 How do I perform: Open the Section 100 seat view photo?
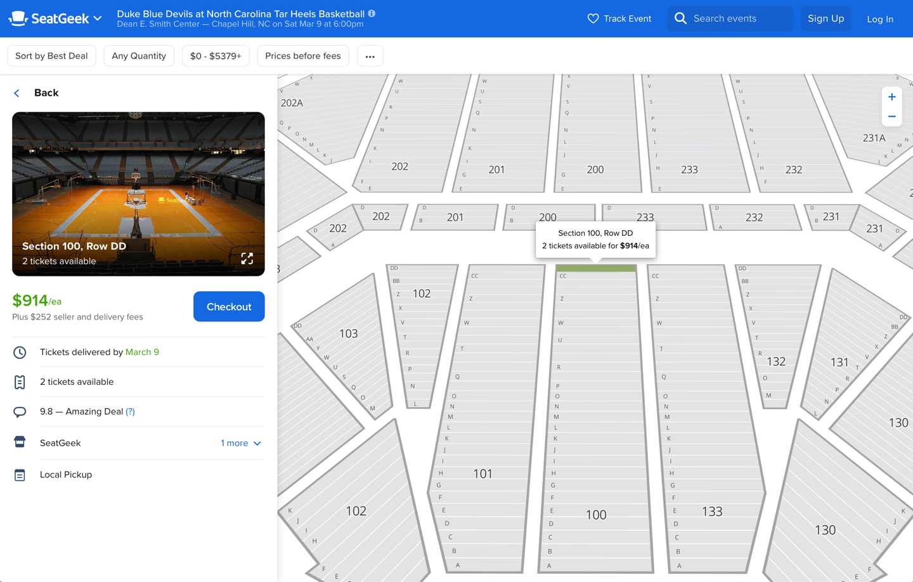(x=138, y=194)
